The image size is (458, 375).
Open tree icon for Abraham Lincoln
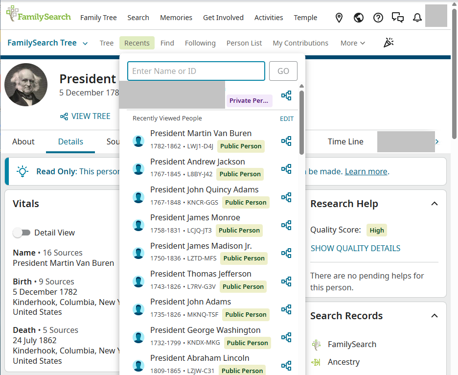(x=286, y=366)
